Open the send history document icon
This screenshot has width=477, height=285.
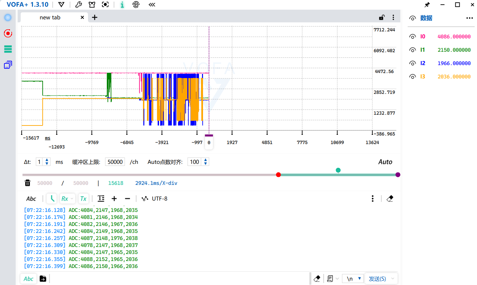coord(330,279)
